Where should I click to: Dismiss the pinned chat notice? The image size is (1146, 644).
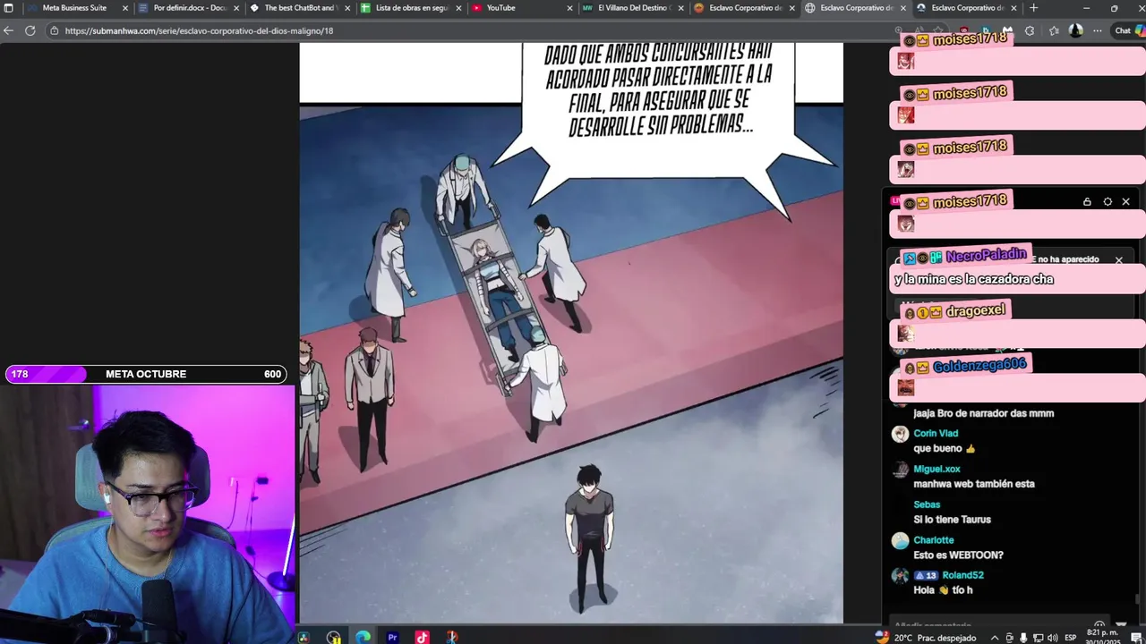point(1118,260)
